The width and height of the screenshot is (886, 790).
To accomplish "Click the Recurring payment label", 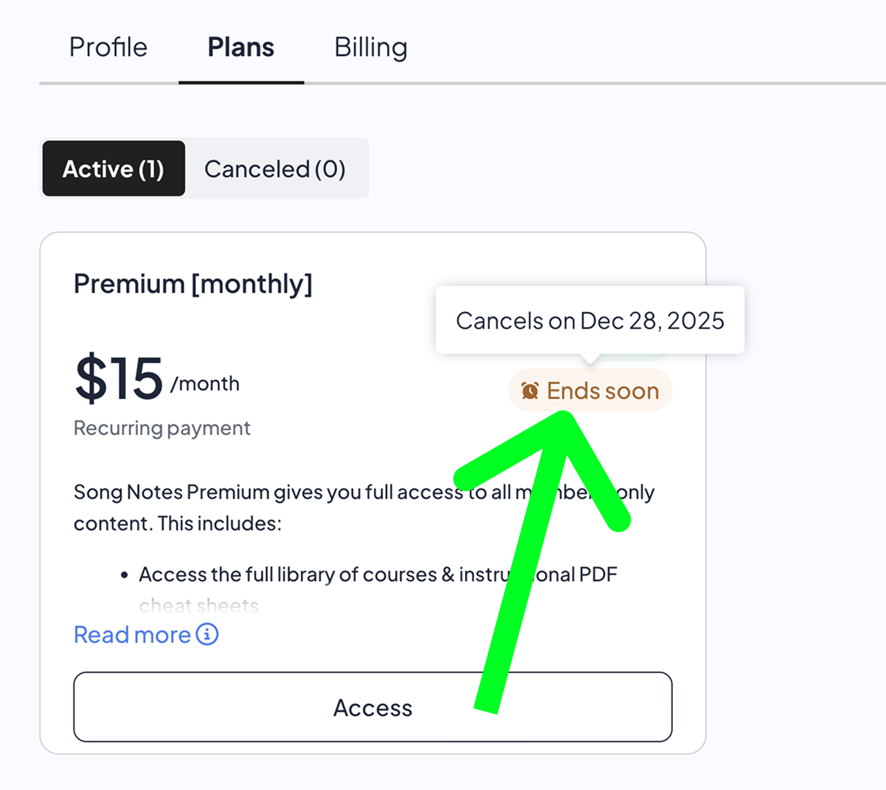I will coord(162,428).
